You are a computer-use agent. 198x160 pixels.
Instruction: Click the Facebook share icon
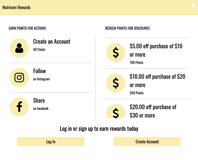(x=19, y=107)
